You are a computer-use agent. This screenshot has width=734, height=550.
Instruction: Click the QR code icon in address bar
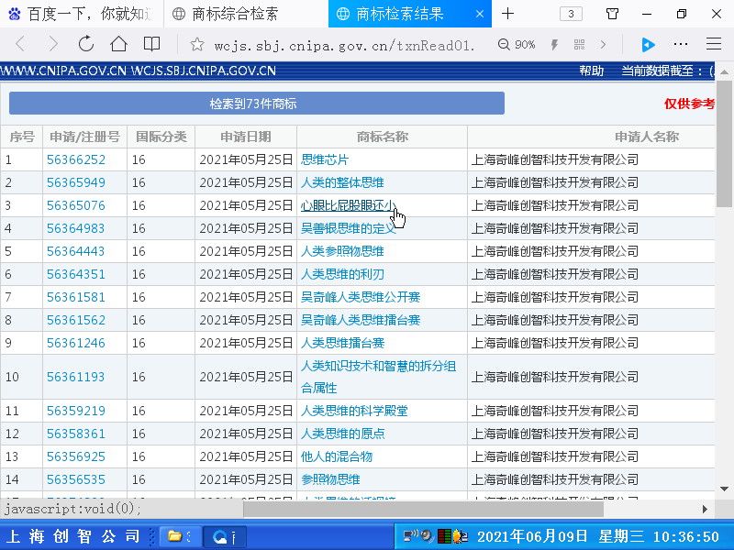(579, 44)
